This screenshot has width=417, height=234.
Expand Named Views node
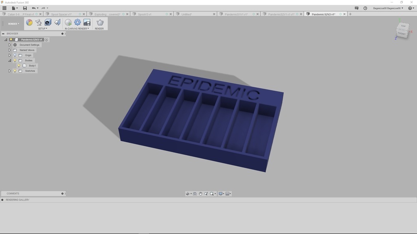click(10, 50)
